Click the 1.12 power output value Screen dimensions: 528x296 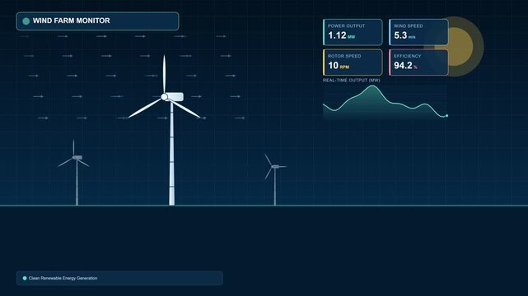point(337,35)
